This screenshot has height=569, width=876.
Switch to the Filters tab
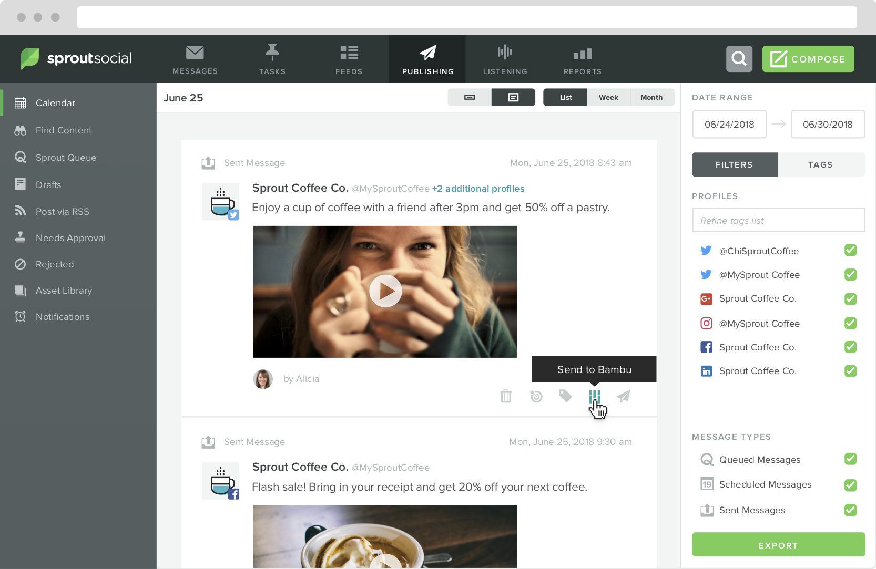pyautogui.click(x=735, y=164)
